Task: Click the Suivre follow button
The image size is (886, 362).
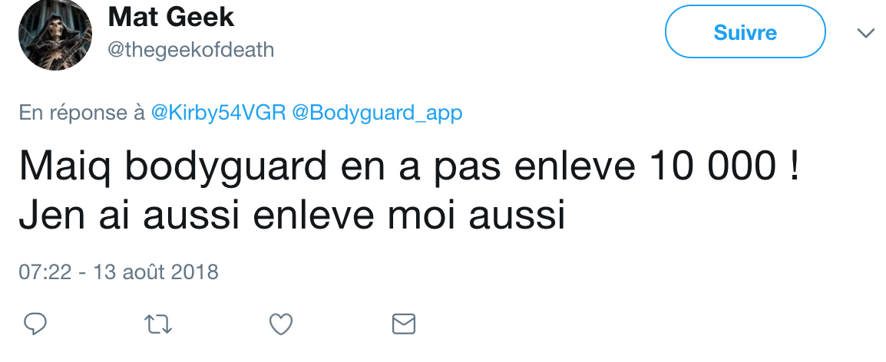Action: pyautogui.click(x=745, y=32)
